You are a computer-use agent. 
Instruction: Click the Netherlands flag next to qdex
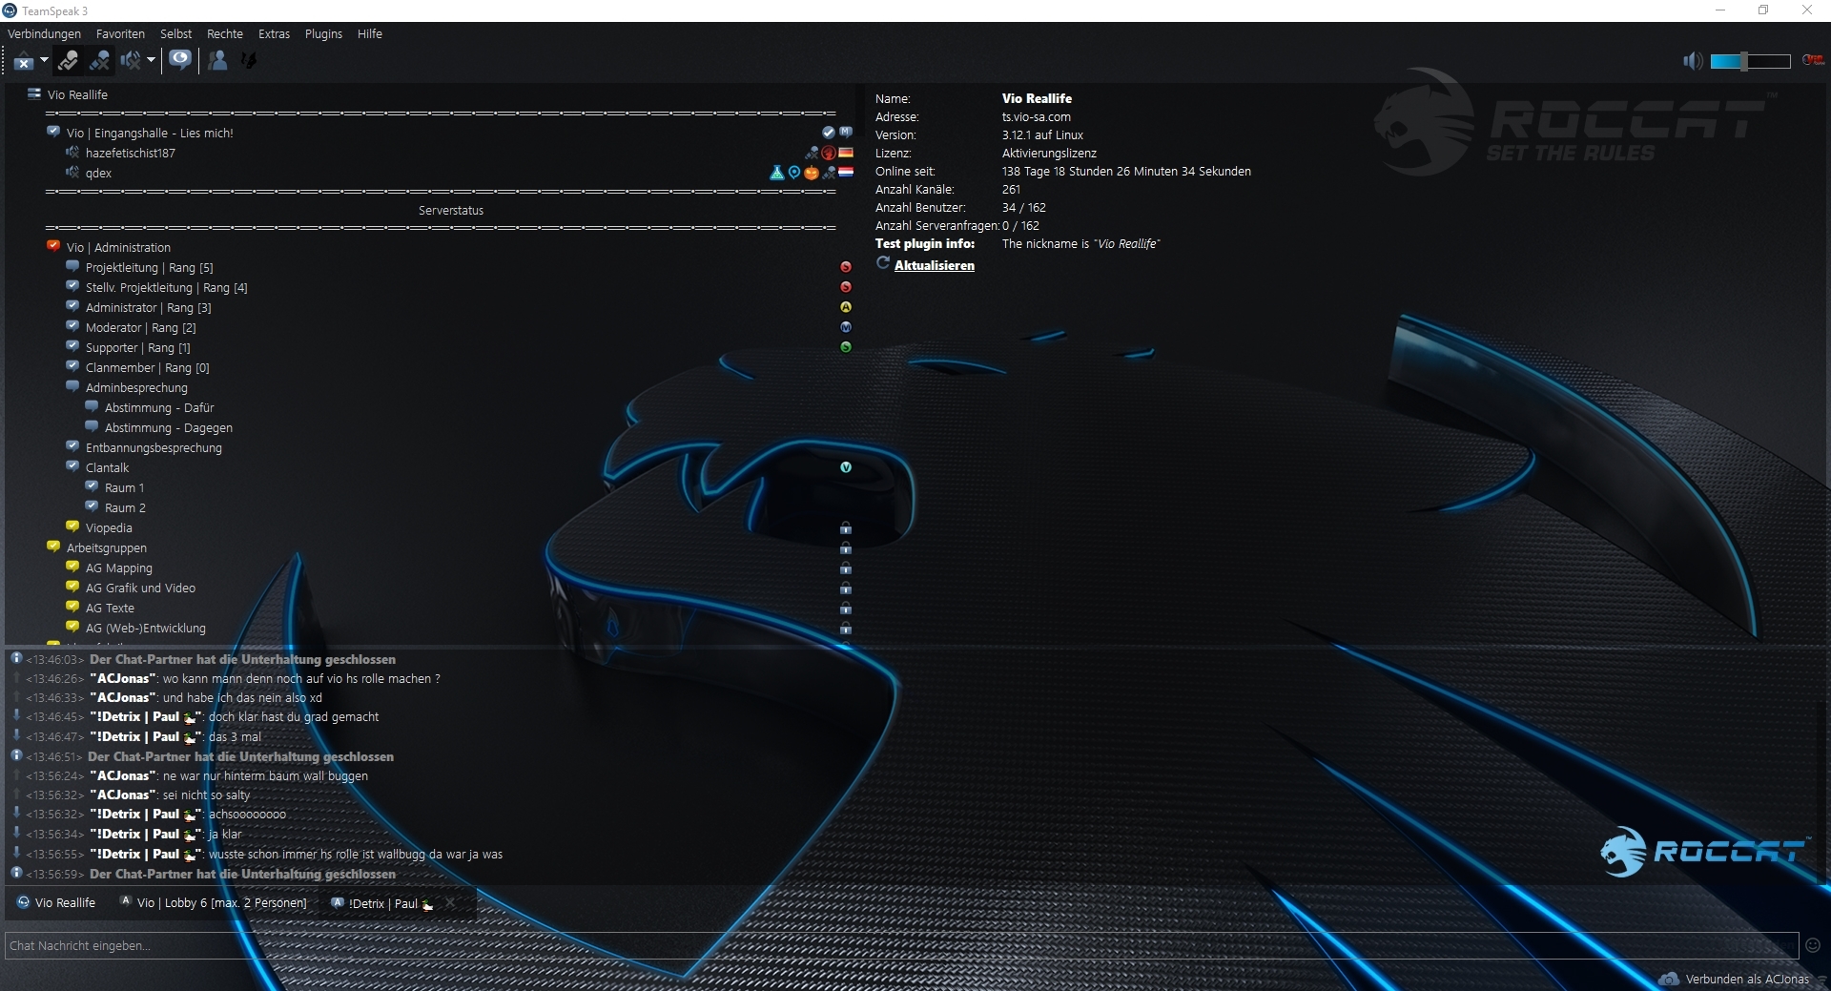(846, 173)
